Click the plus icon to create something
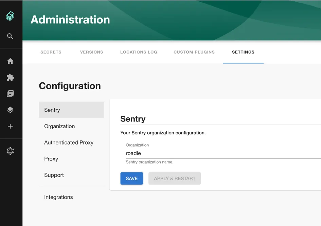 coord(10,126)
